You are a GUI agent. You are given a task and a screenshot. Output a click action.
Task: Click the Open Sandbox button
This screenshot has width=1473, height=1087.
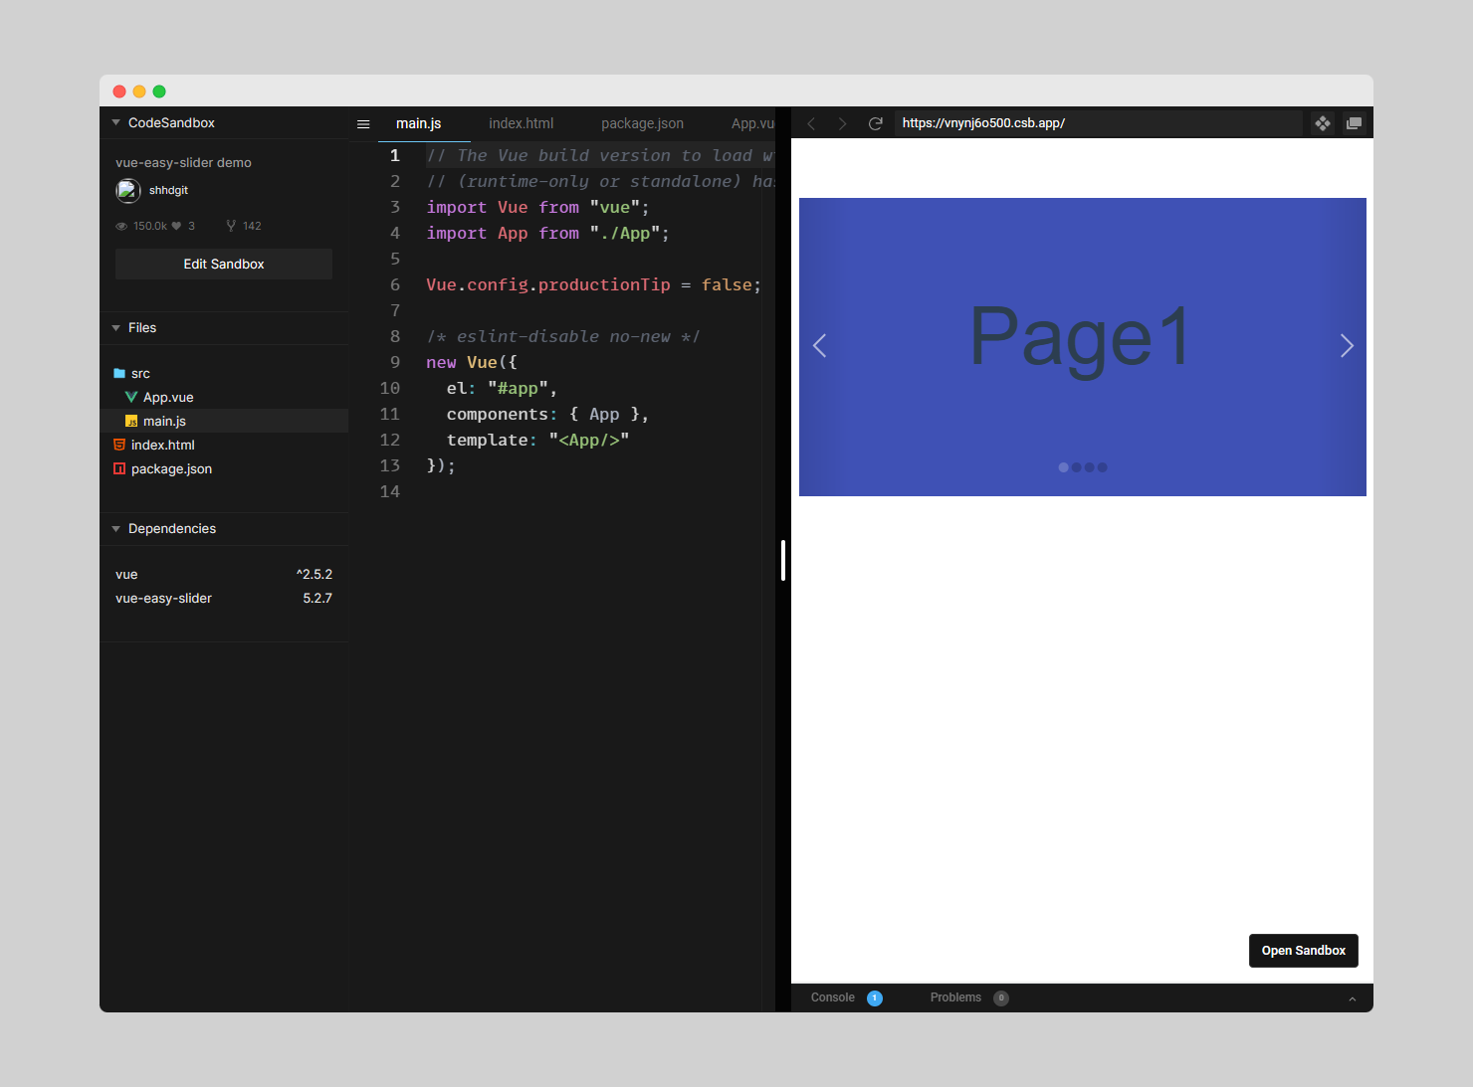[1303, 951]
